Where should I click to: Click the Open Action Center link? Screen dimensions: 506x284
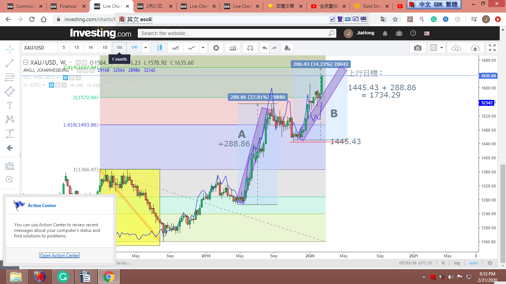(x=59, y=256)
